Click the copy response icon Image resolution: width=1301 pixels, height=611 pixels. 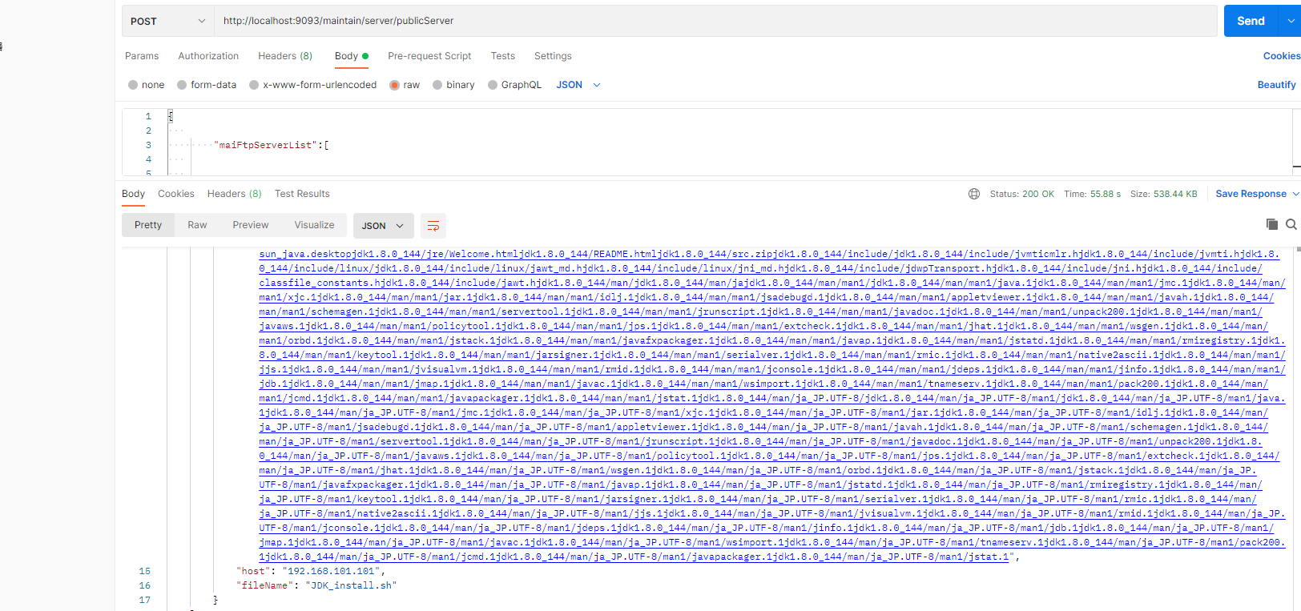1271,224
